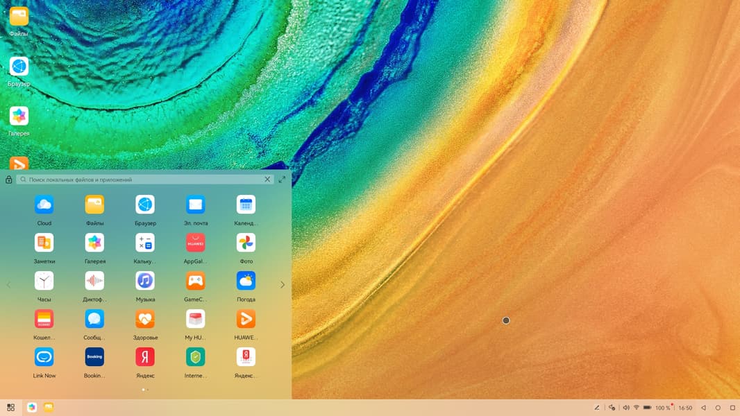Click the local files and apps search field

click(x=145, y=180)
